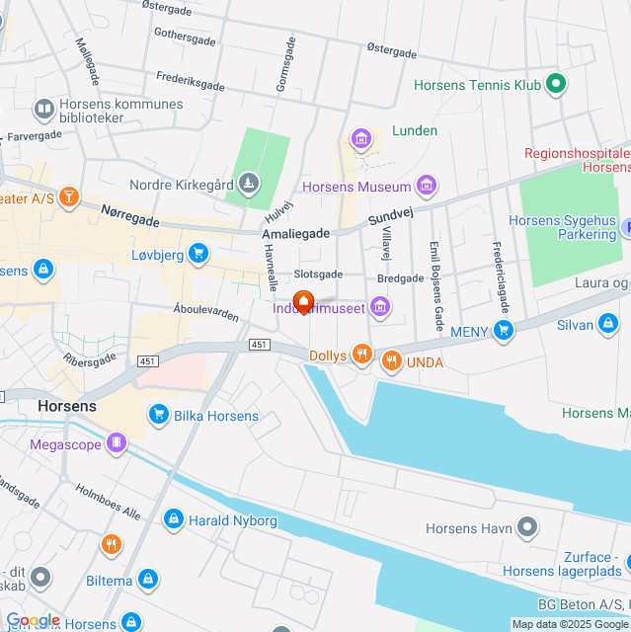Image resolution: width=631 pixels, height=632 pixels.
Task: Click the Dollys restaurant icon
Action: pos(362,355)
